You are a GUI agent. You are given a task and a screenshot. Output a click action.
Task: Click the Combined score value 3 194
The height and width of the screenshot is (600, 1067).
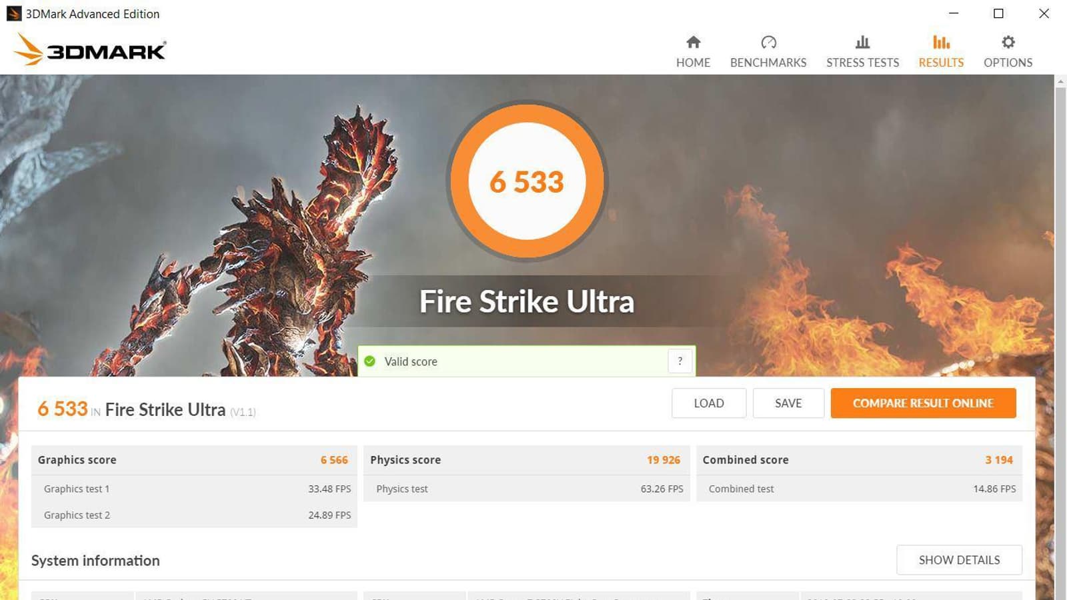click(x=999, y=460)
